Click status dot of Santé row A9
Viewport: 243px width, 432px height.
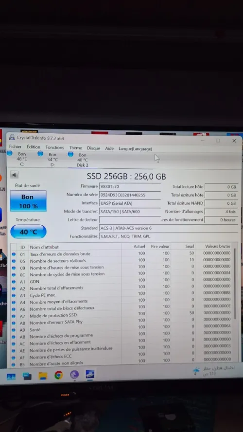point(14,330)
